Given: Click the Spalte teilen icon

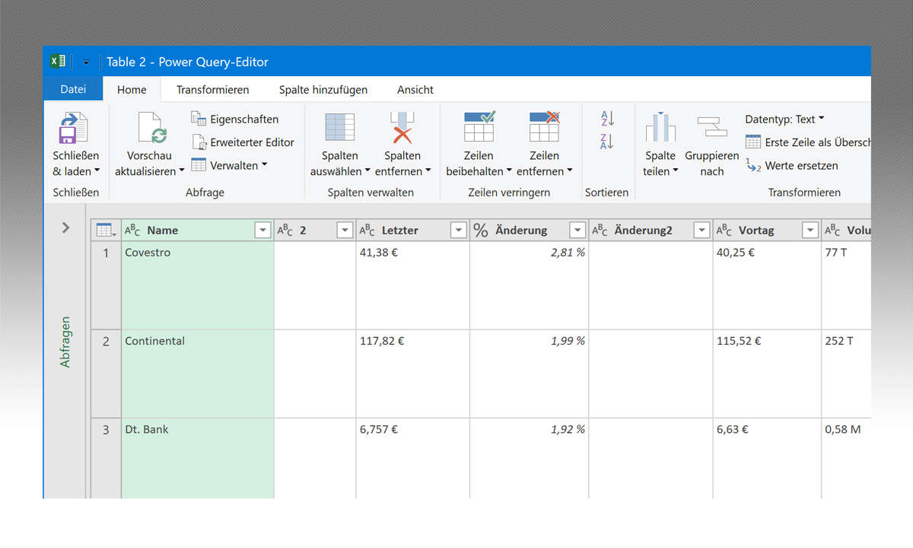Looking at the screenshot, I should (x=660, y=127).
